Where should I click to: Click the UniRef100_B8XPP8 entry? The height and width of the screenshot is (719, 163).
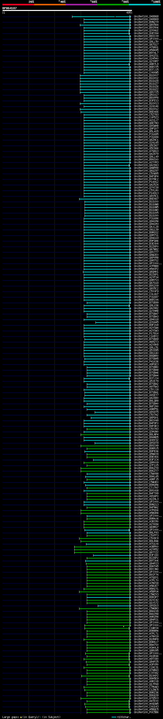pos(146,98)
